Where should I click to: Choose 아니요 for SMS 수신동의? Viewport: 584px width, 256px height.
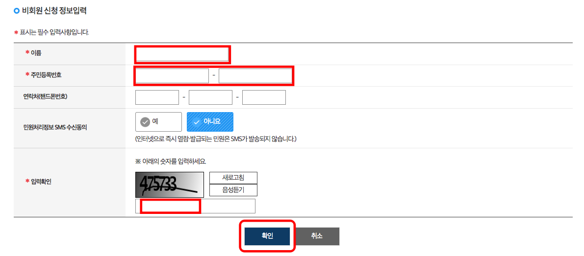pos(210,122)
